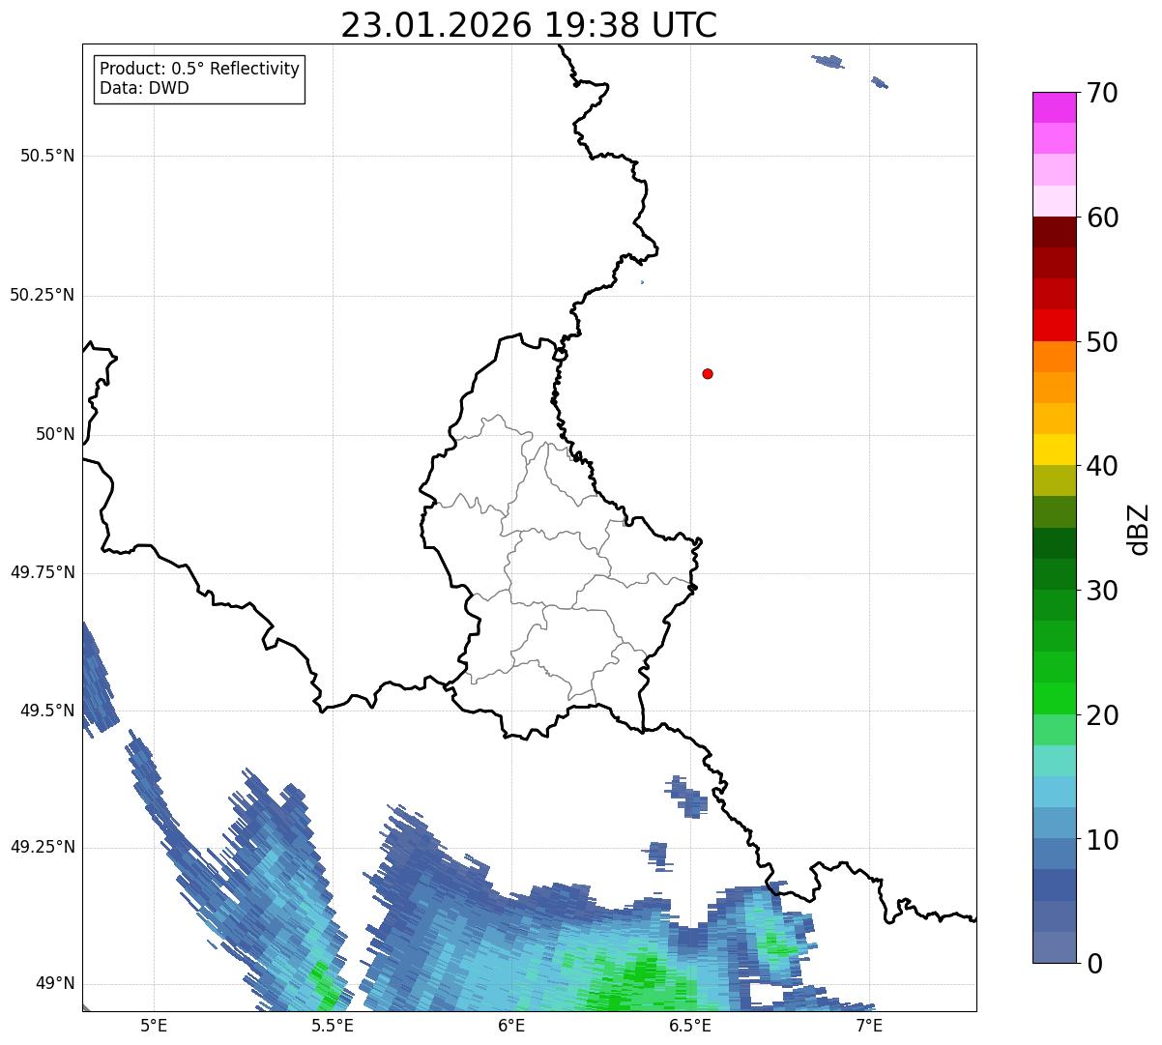Click the 50°N latitude label
Viewport: 1162px width, 1045px height.
pos(55,434)
